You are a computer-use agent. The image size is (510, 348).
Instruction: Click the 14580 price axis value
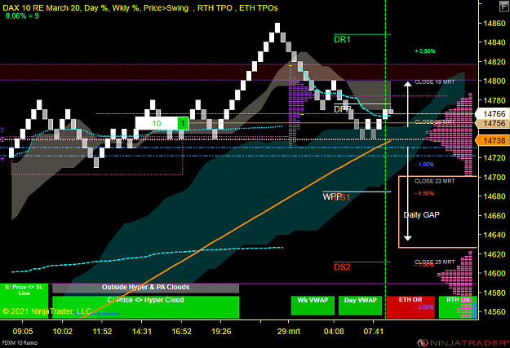tap(494, 293)
